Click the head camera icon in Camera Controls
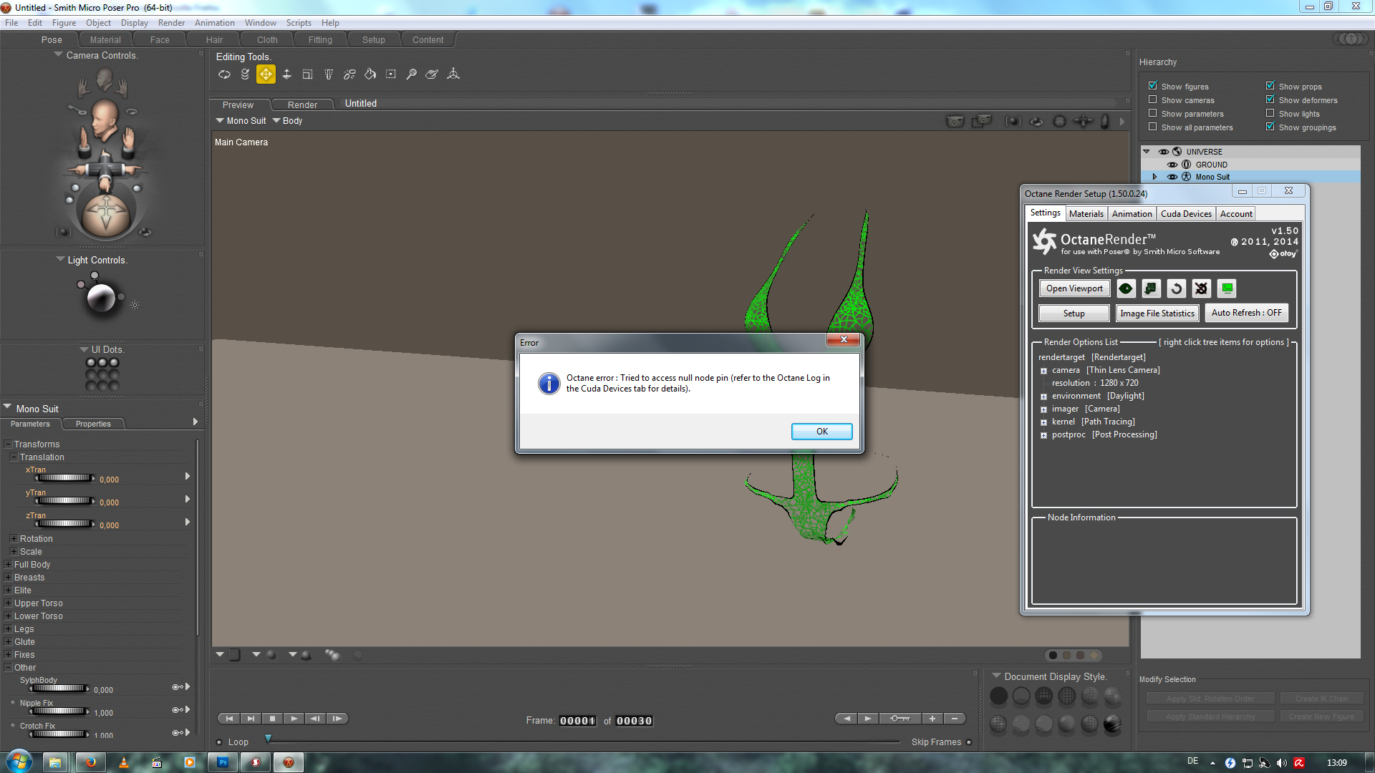 coord(105,121)
